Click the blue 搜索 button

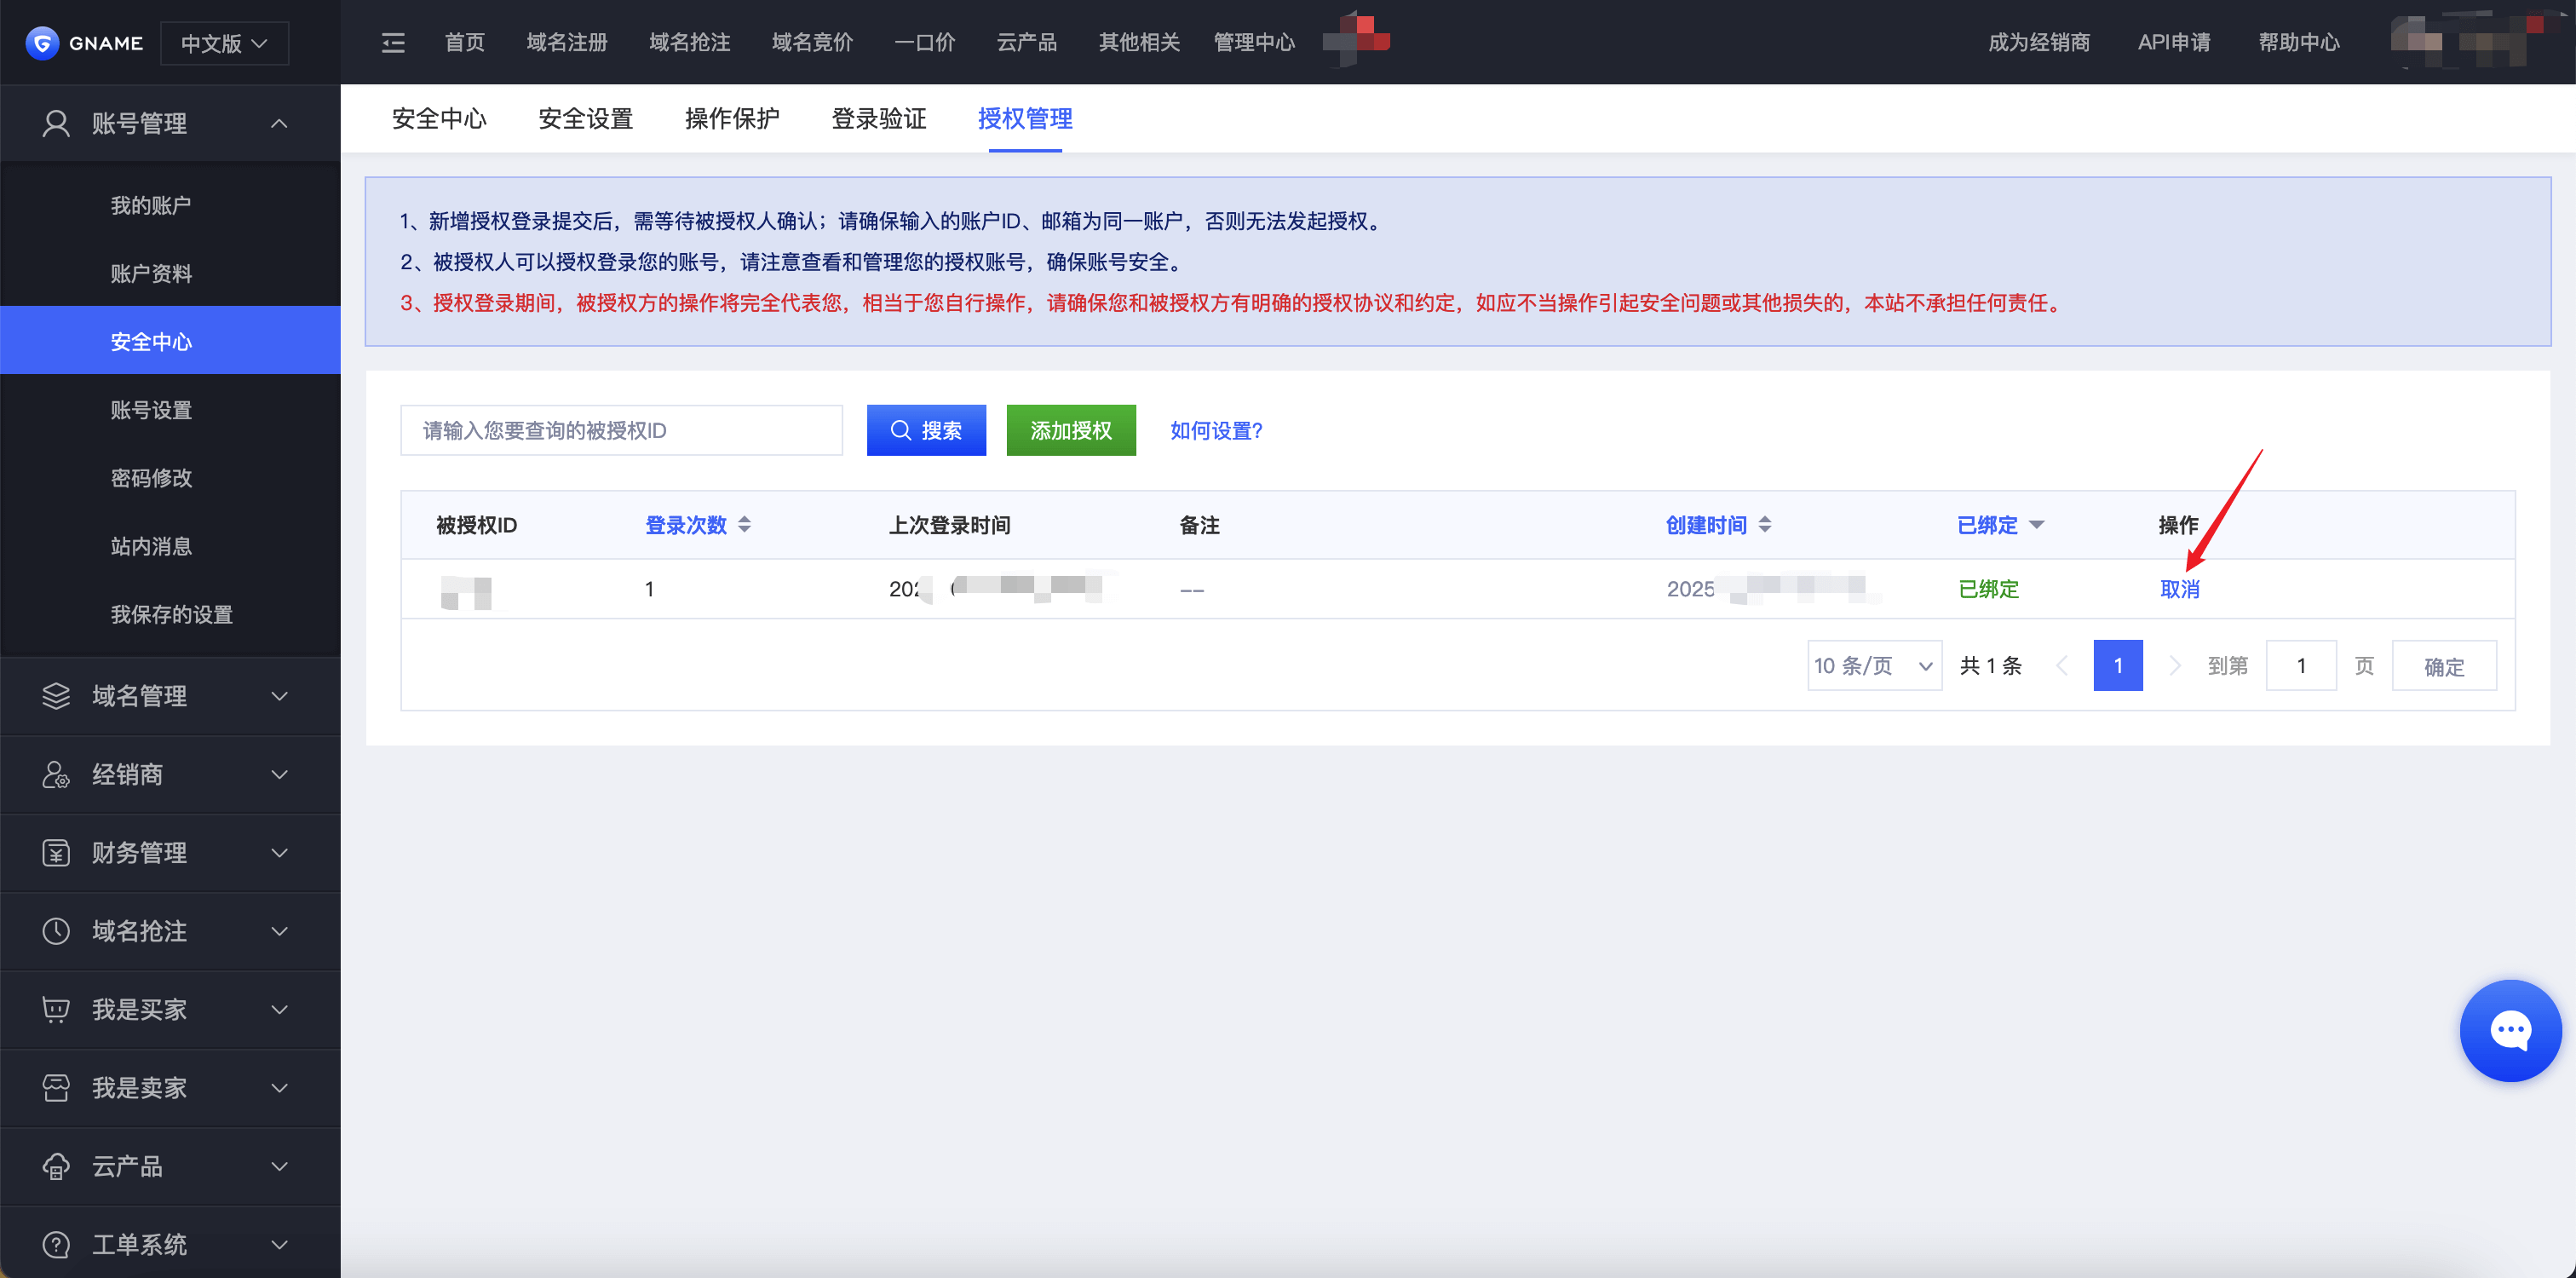[x=926, y=430]
